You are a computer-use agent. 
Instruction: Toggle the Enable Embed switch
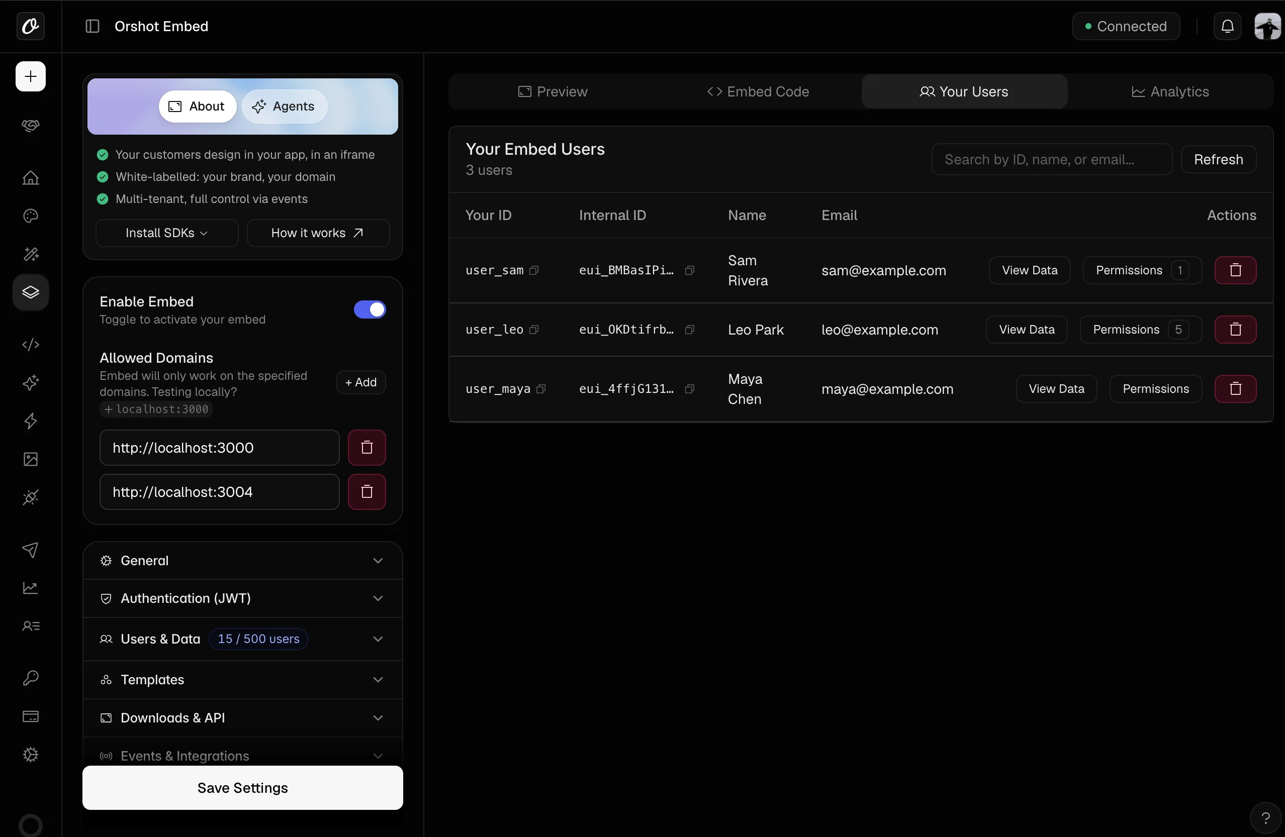tap(370, 310)
